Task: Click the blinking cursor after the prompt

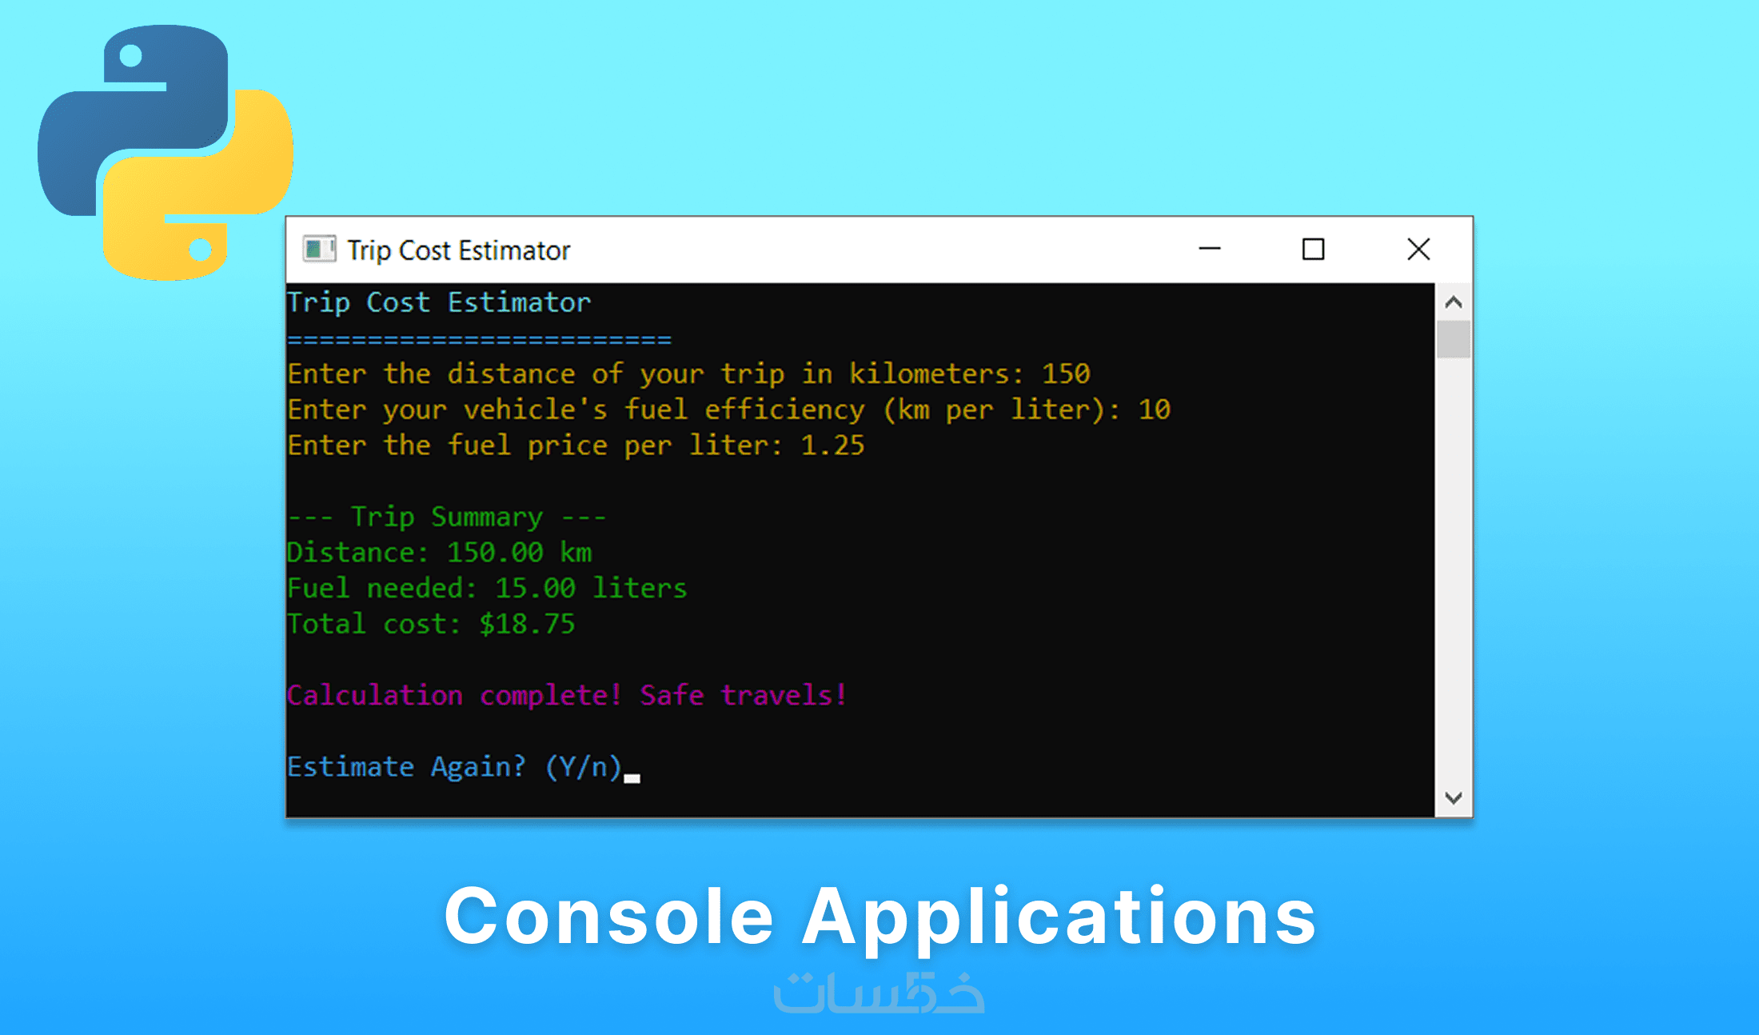Action: [x=632, y=777]
